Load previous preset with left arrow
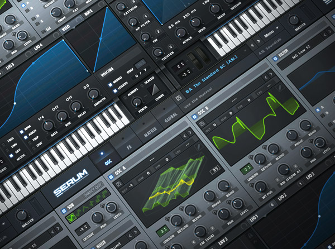 (252, 45)
